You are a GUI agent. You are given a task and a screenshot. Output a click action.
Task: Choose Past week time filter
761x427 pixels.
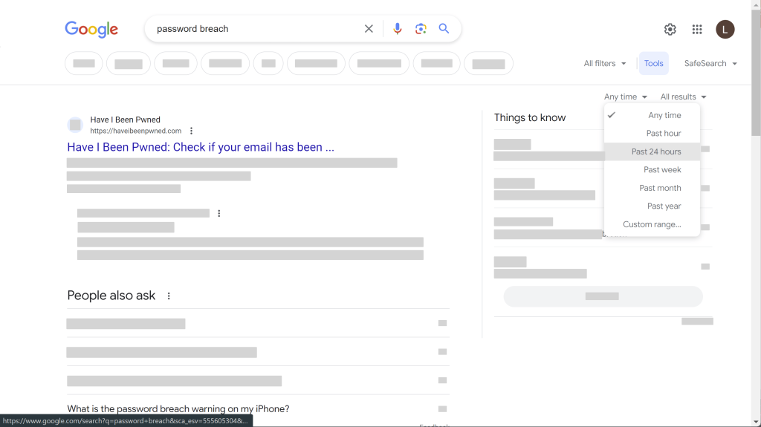tap(652, 170)
